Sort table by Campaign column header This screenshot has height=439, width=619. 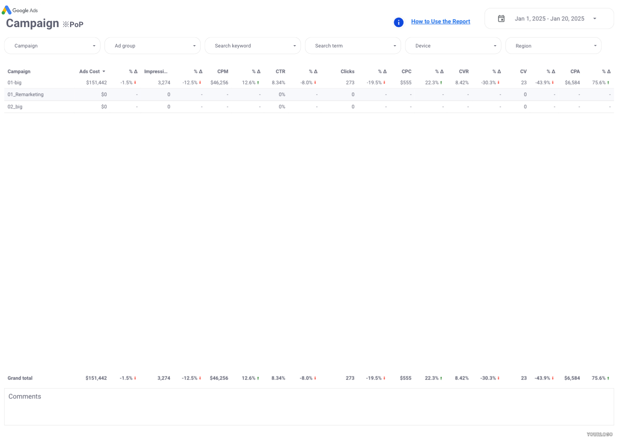(x=19, y=72)
